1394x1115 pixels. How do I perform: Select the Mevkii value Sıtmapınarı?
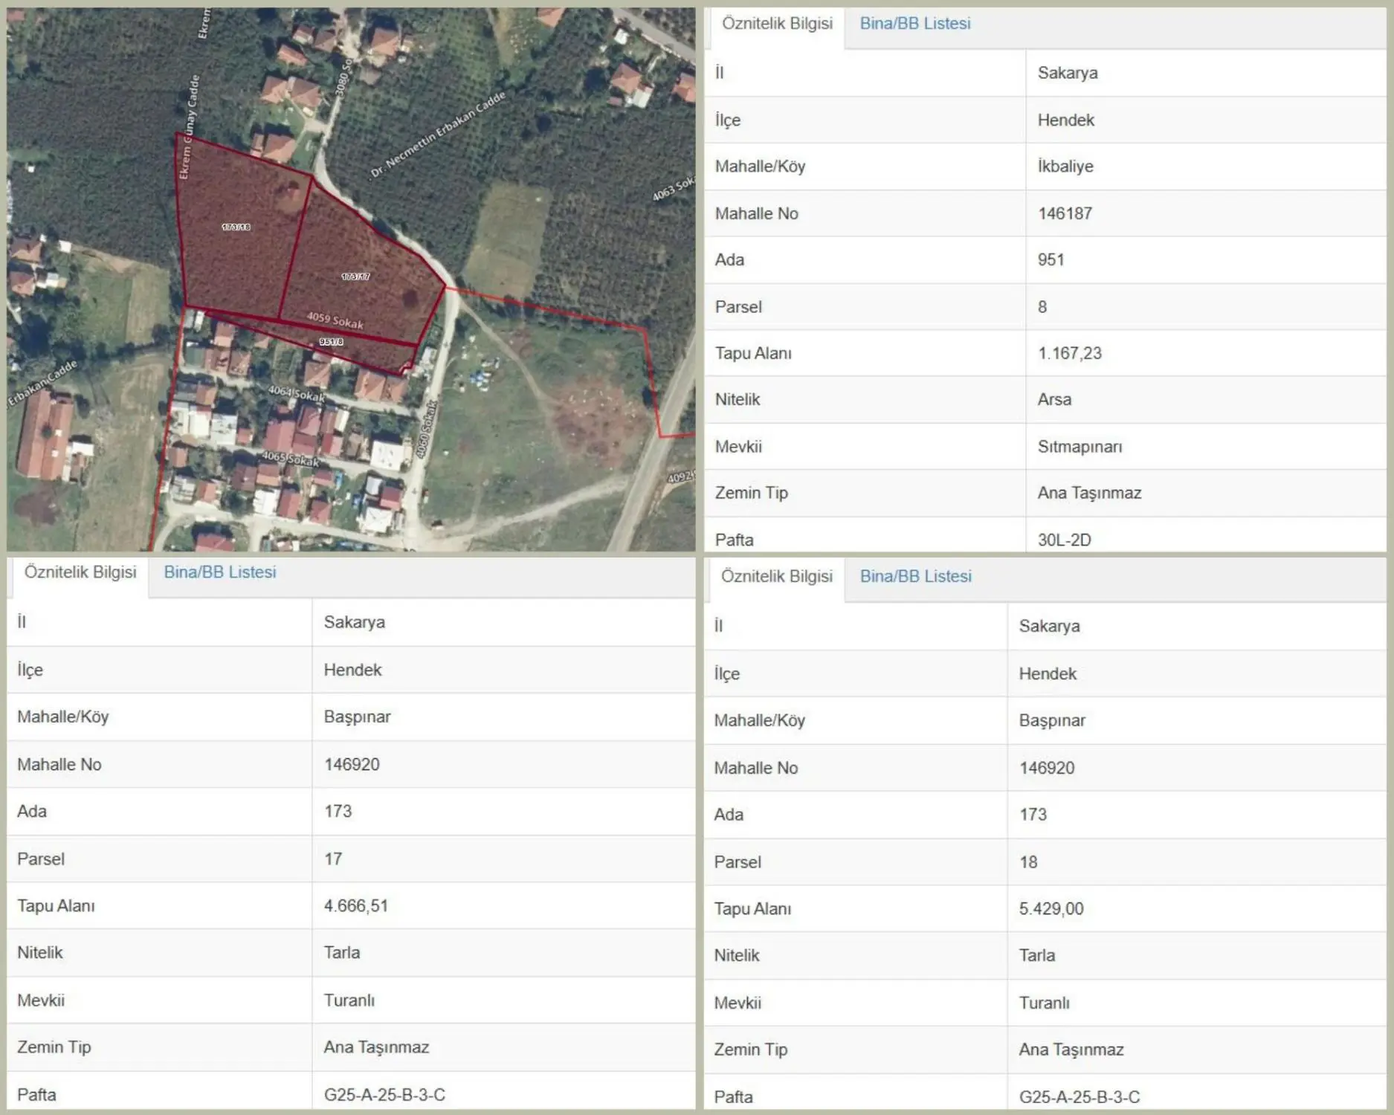1080,447
